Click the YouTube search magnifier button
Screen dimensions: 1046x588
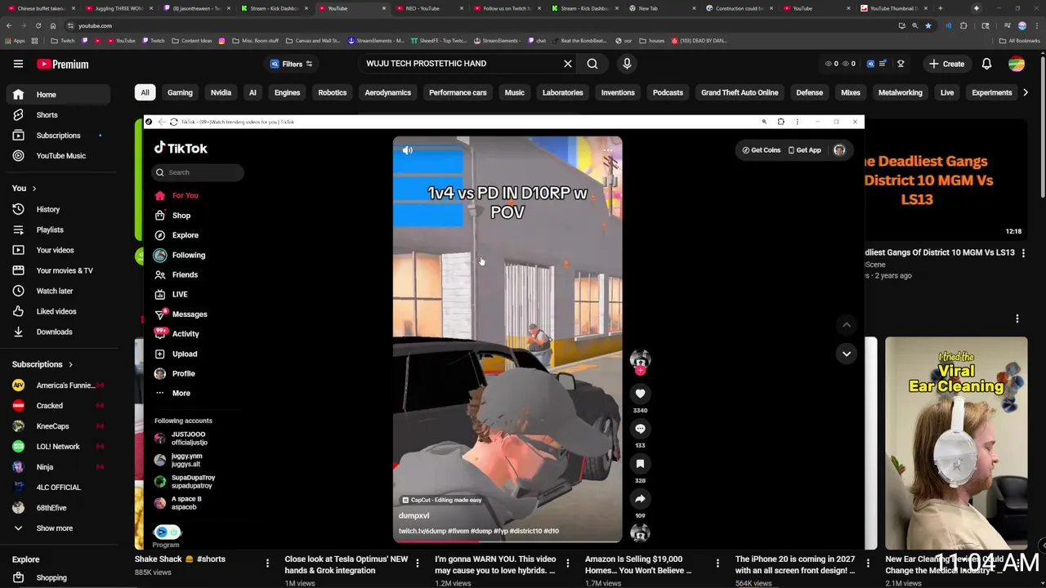pyautogui.click(x=592, y=64)
